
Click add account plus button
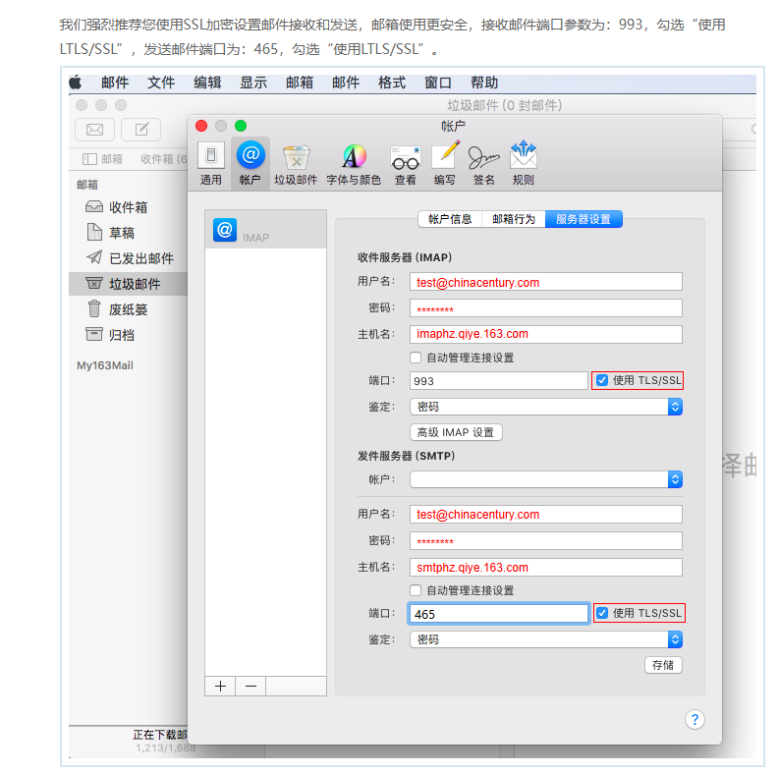click(220, 687)
